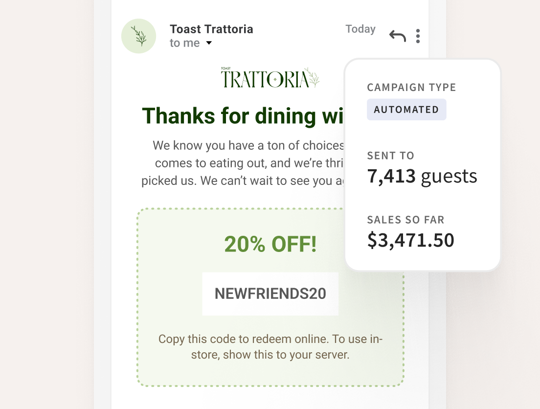
Task: Click the AUTOMATED campaign type badge
Action: click(x=406, y=109)
